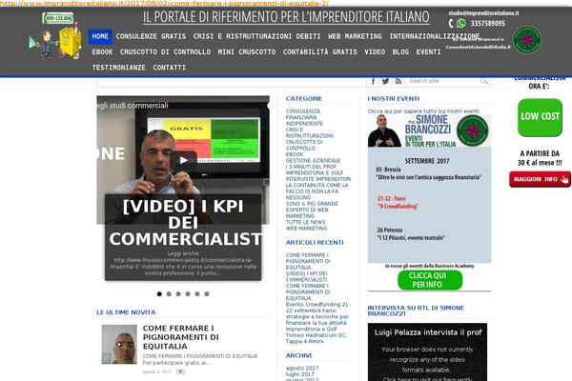Open CRUSCOTTO DI CONTROLLO menu item
The width and height of the screenshot is (572, 381).
coord(165,52)
